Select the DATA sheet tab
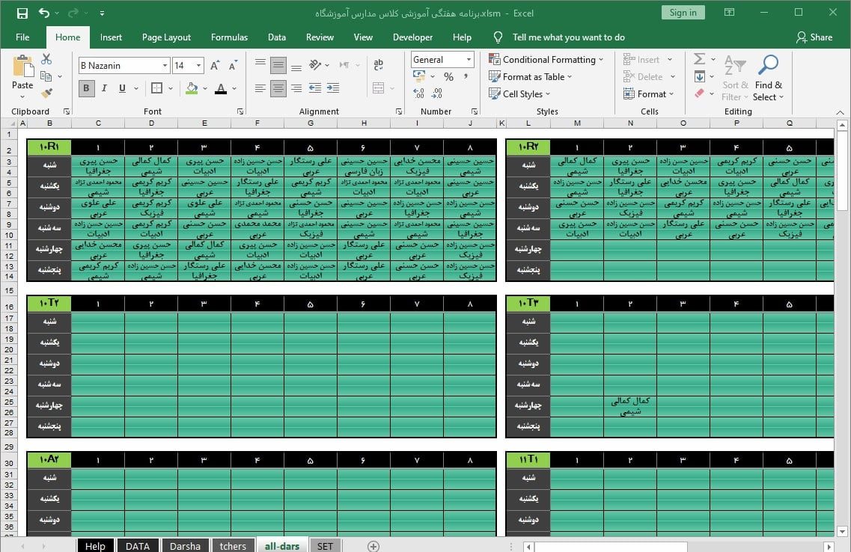The height and width of the screenshot is (552, 851). click(x=137, y=545)
